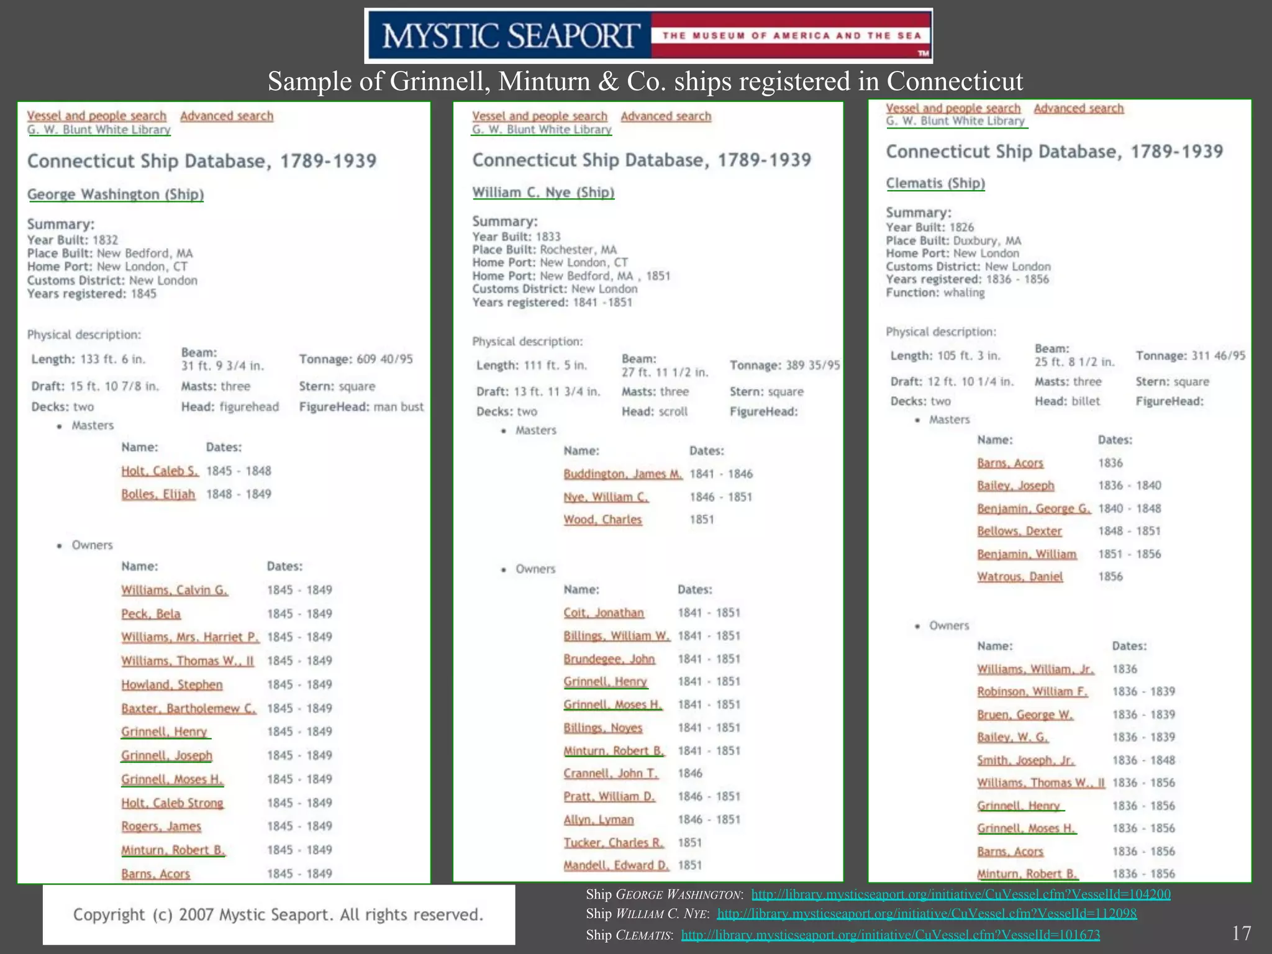This screenshot has width=1272, height=954.
Task: Open 'Williams, Thomas W., II' in Clematis owners
Action: pos(1041,783)
